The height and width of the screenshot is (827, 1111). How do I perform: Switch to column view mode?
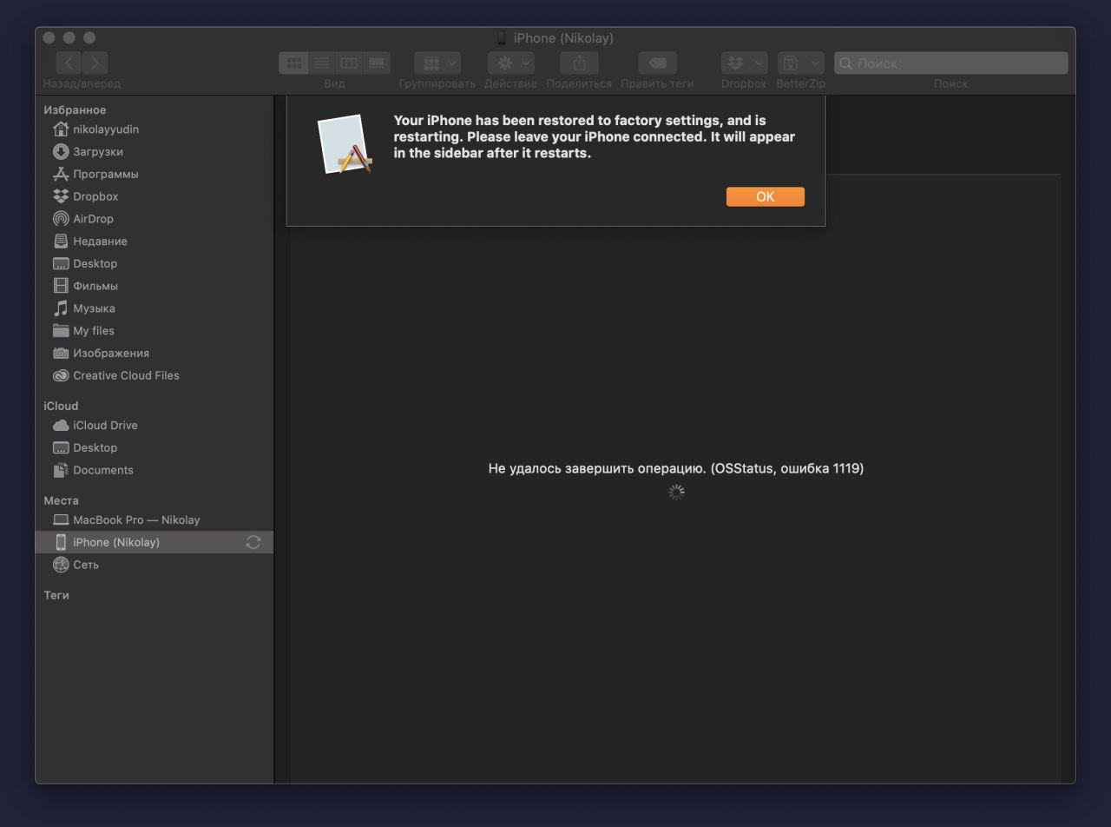(349, 63)
